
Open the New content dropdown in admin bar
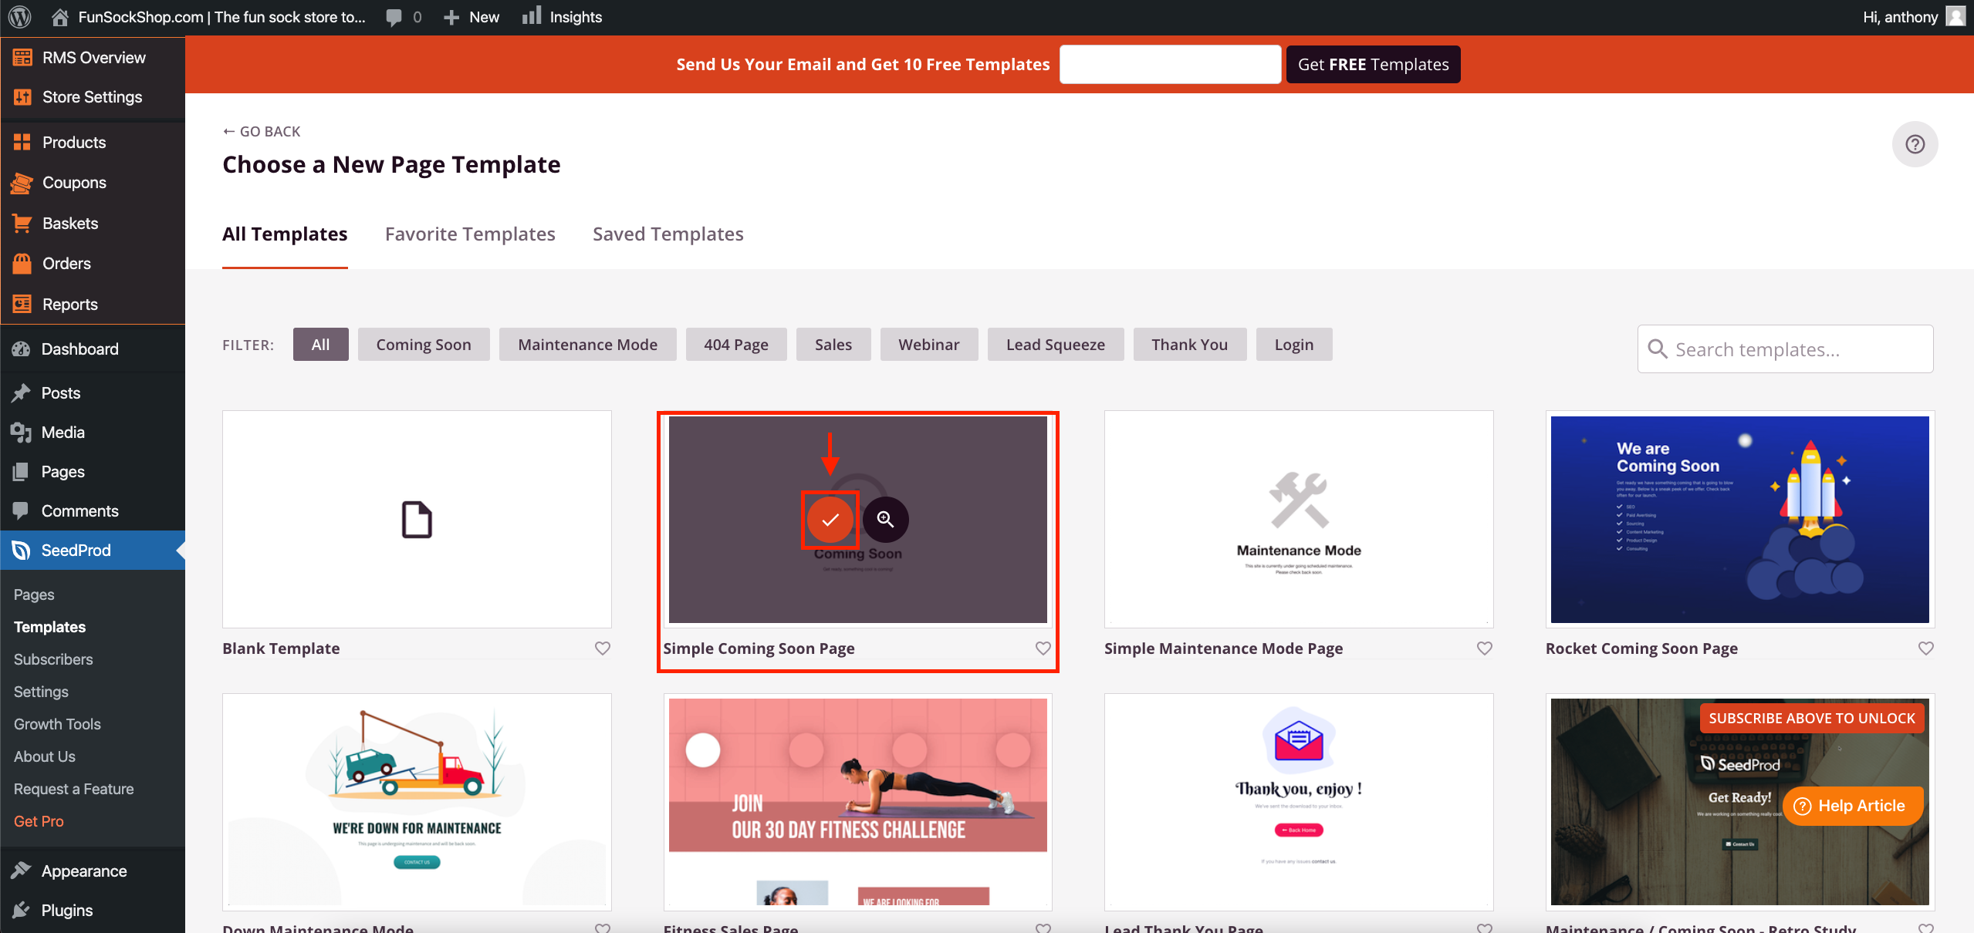[x=472, y=17]
